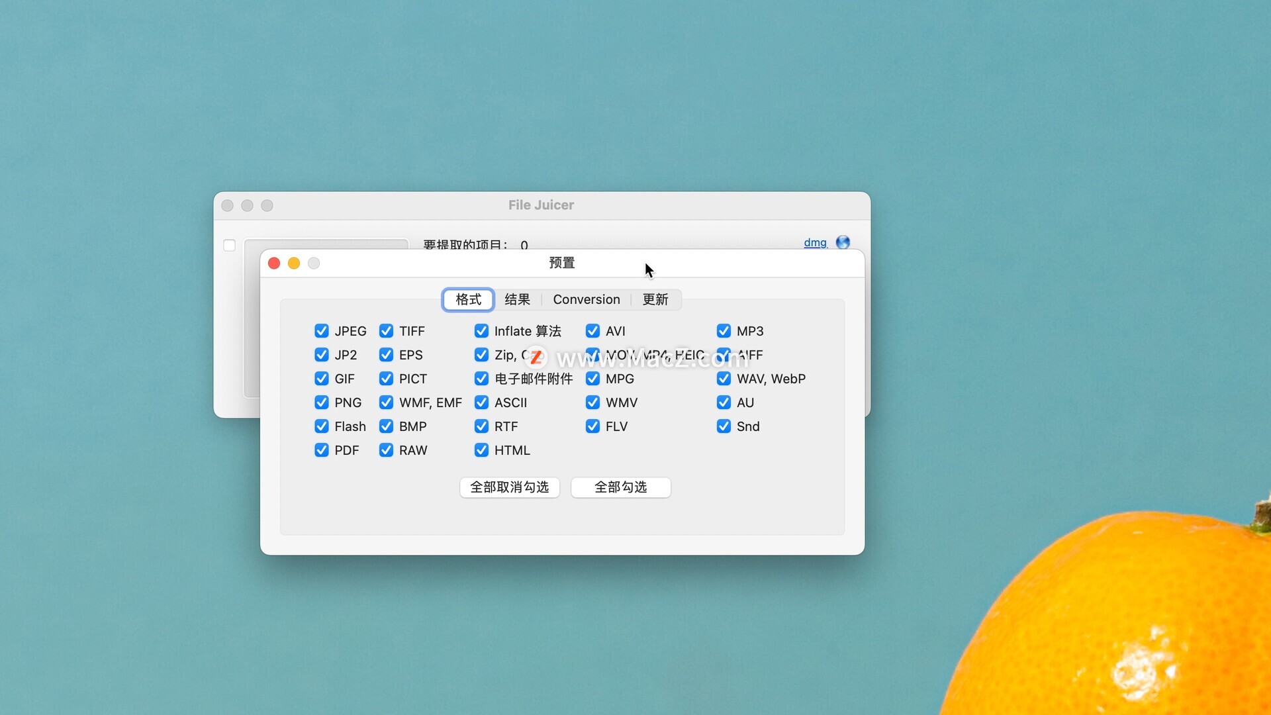Image resolution: width=1271 pixels, height=715 pixels.
Task: Uncheck the Inflate 算法 checkbox
Action: click(482, 331)
